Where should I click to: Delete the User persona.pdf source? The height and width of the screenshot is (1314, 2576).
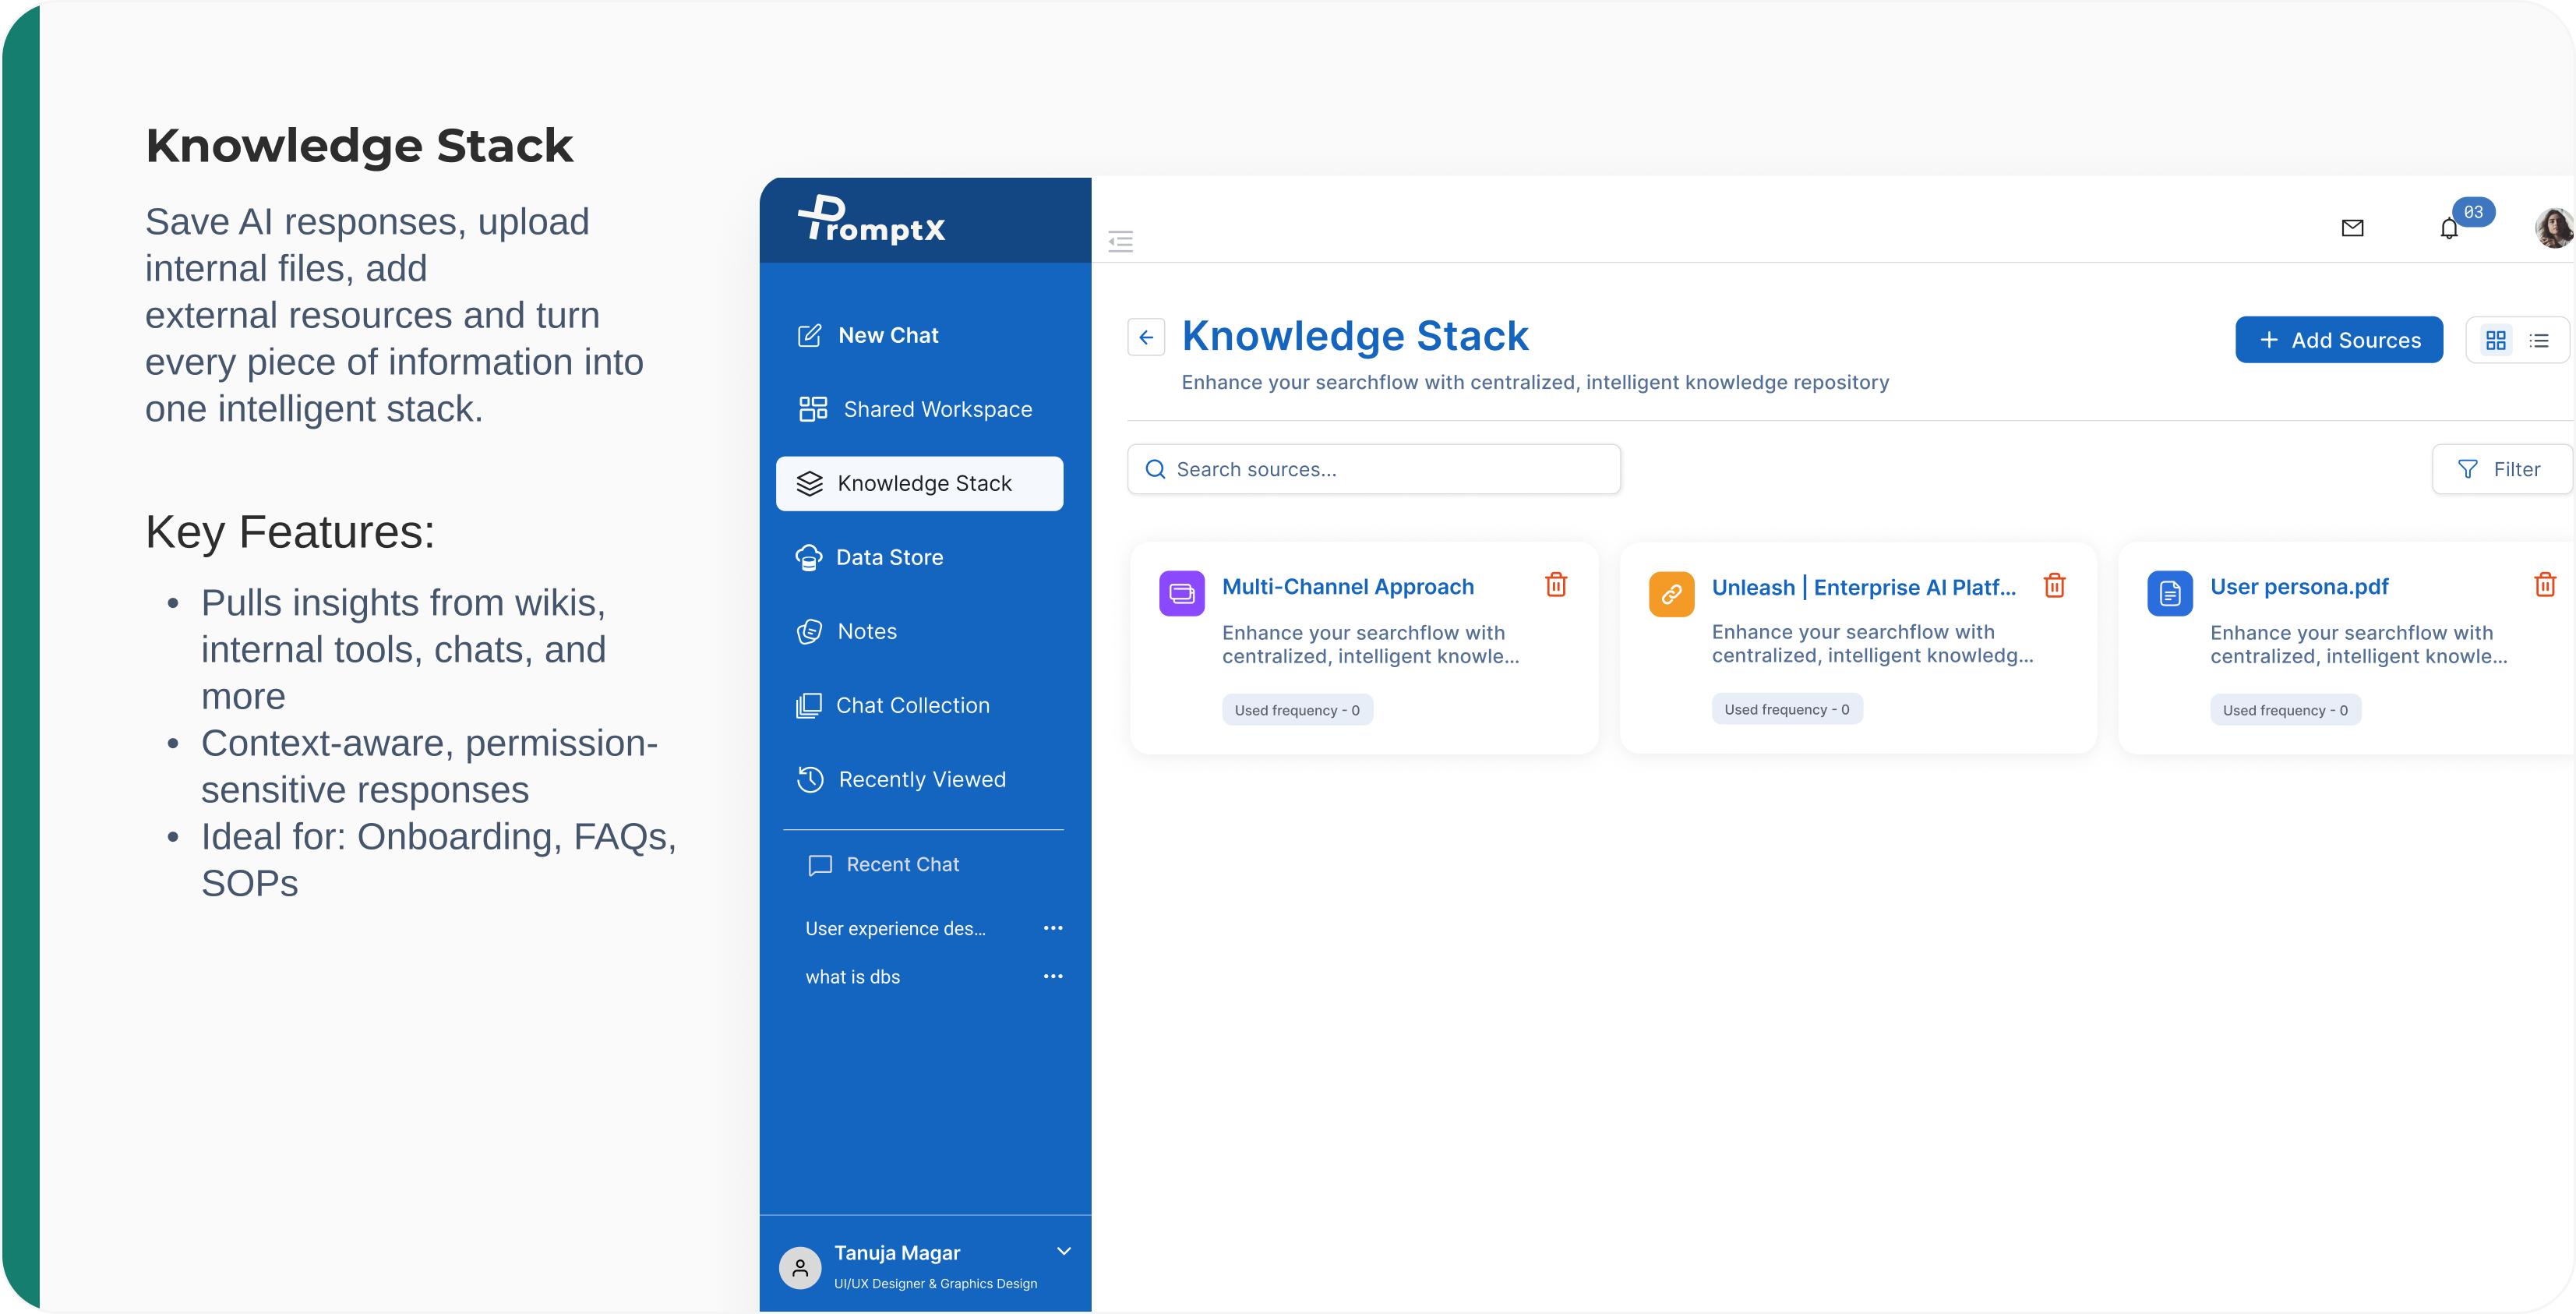point(2544,585)
